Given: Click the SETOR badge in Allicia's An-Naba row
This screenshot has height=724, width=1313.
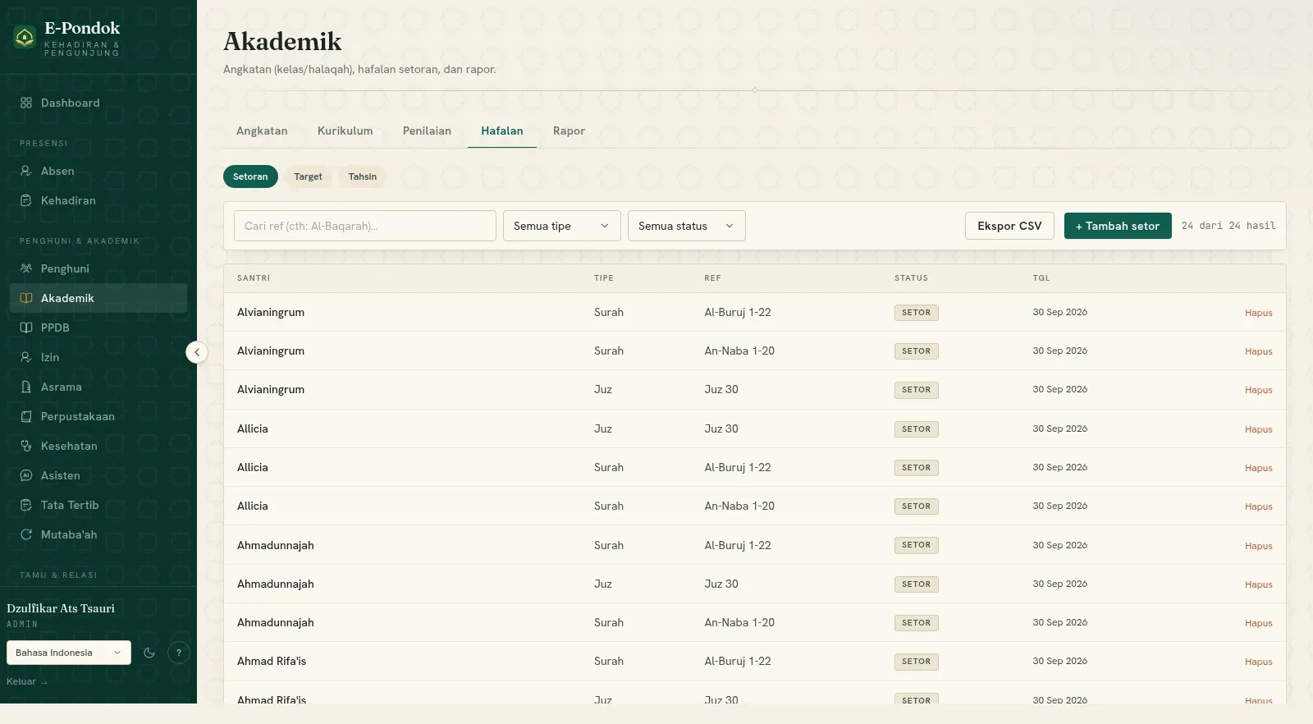Looking at the screenshot, I should 917,506.
